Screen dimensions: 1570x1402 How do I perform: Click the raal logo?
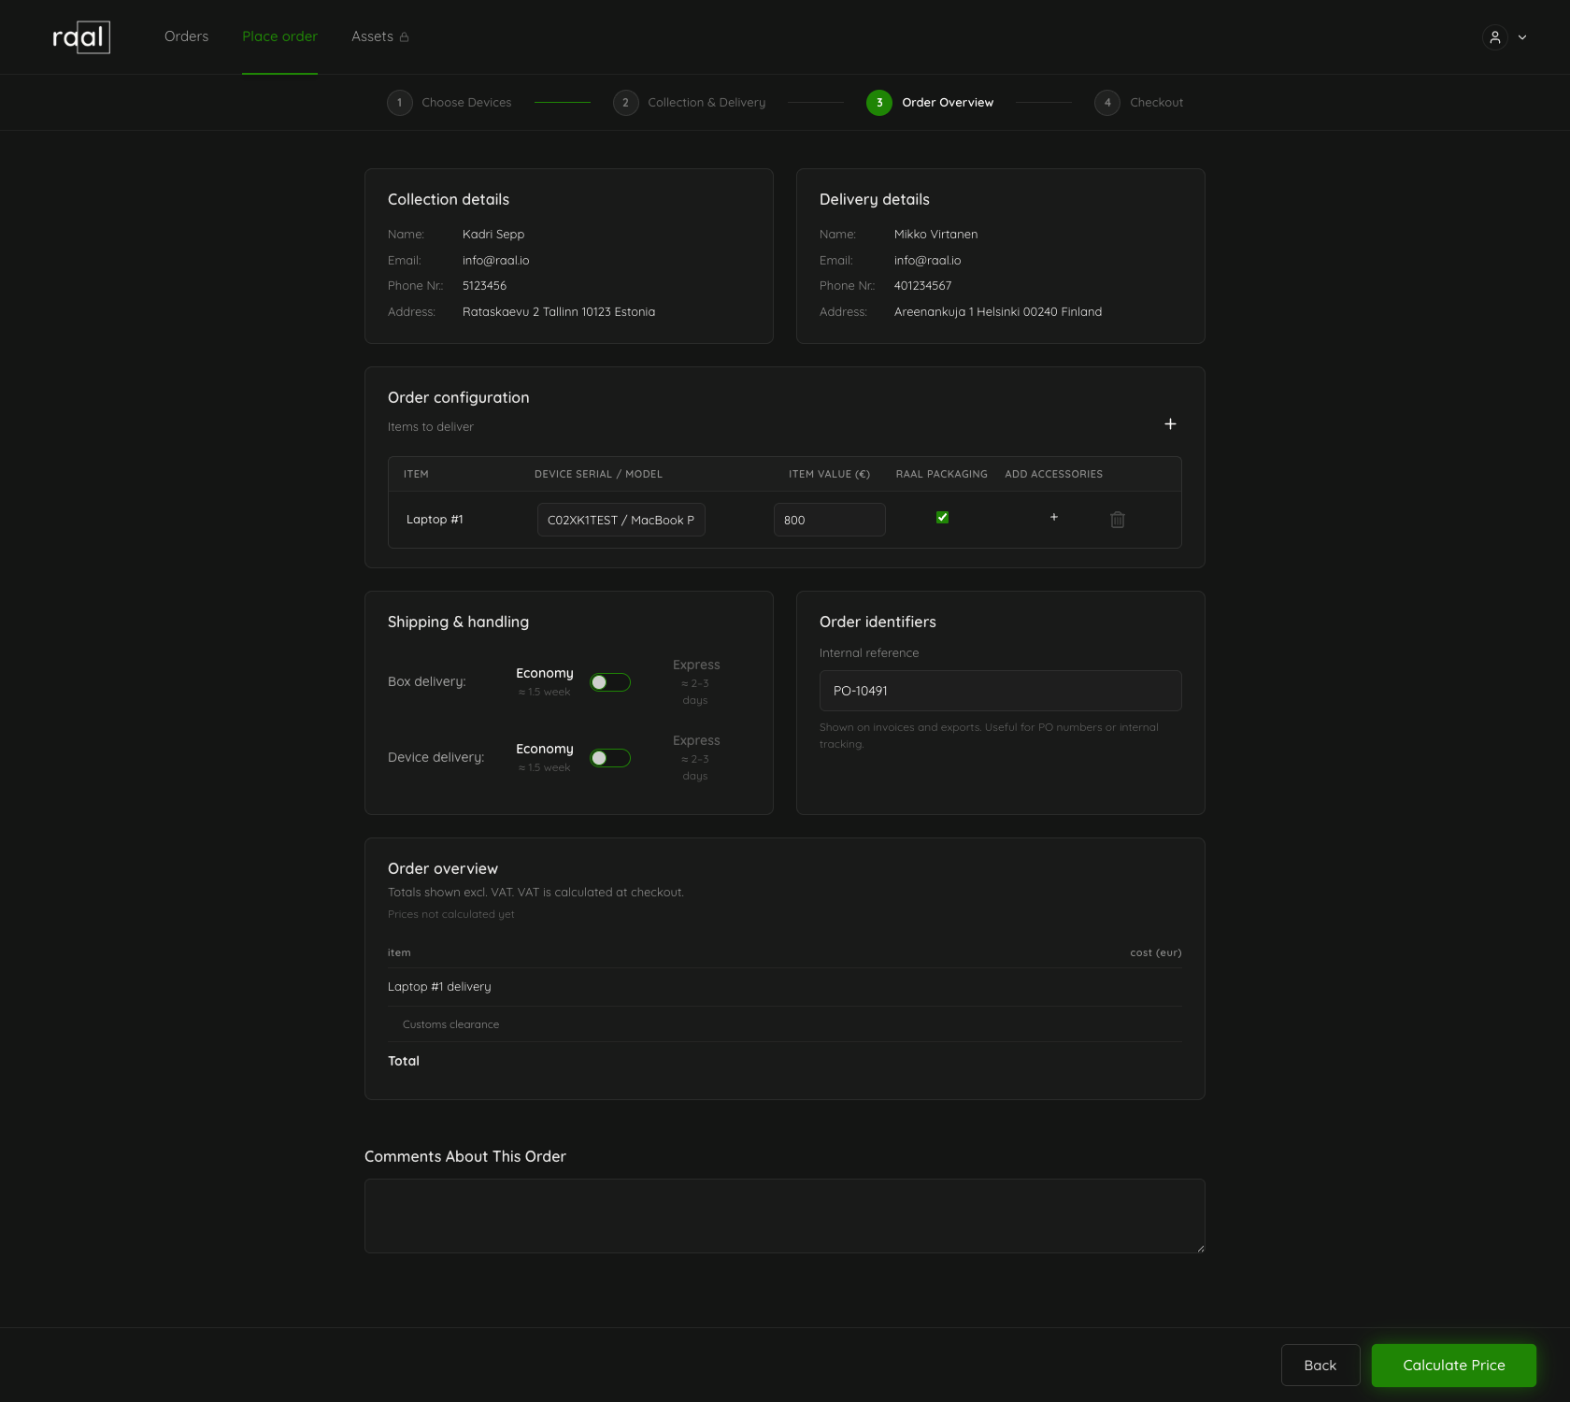(x=81, y=37)
